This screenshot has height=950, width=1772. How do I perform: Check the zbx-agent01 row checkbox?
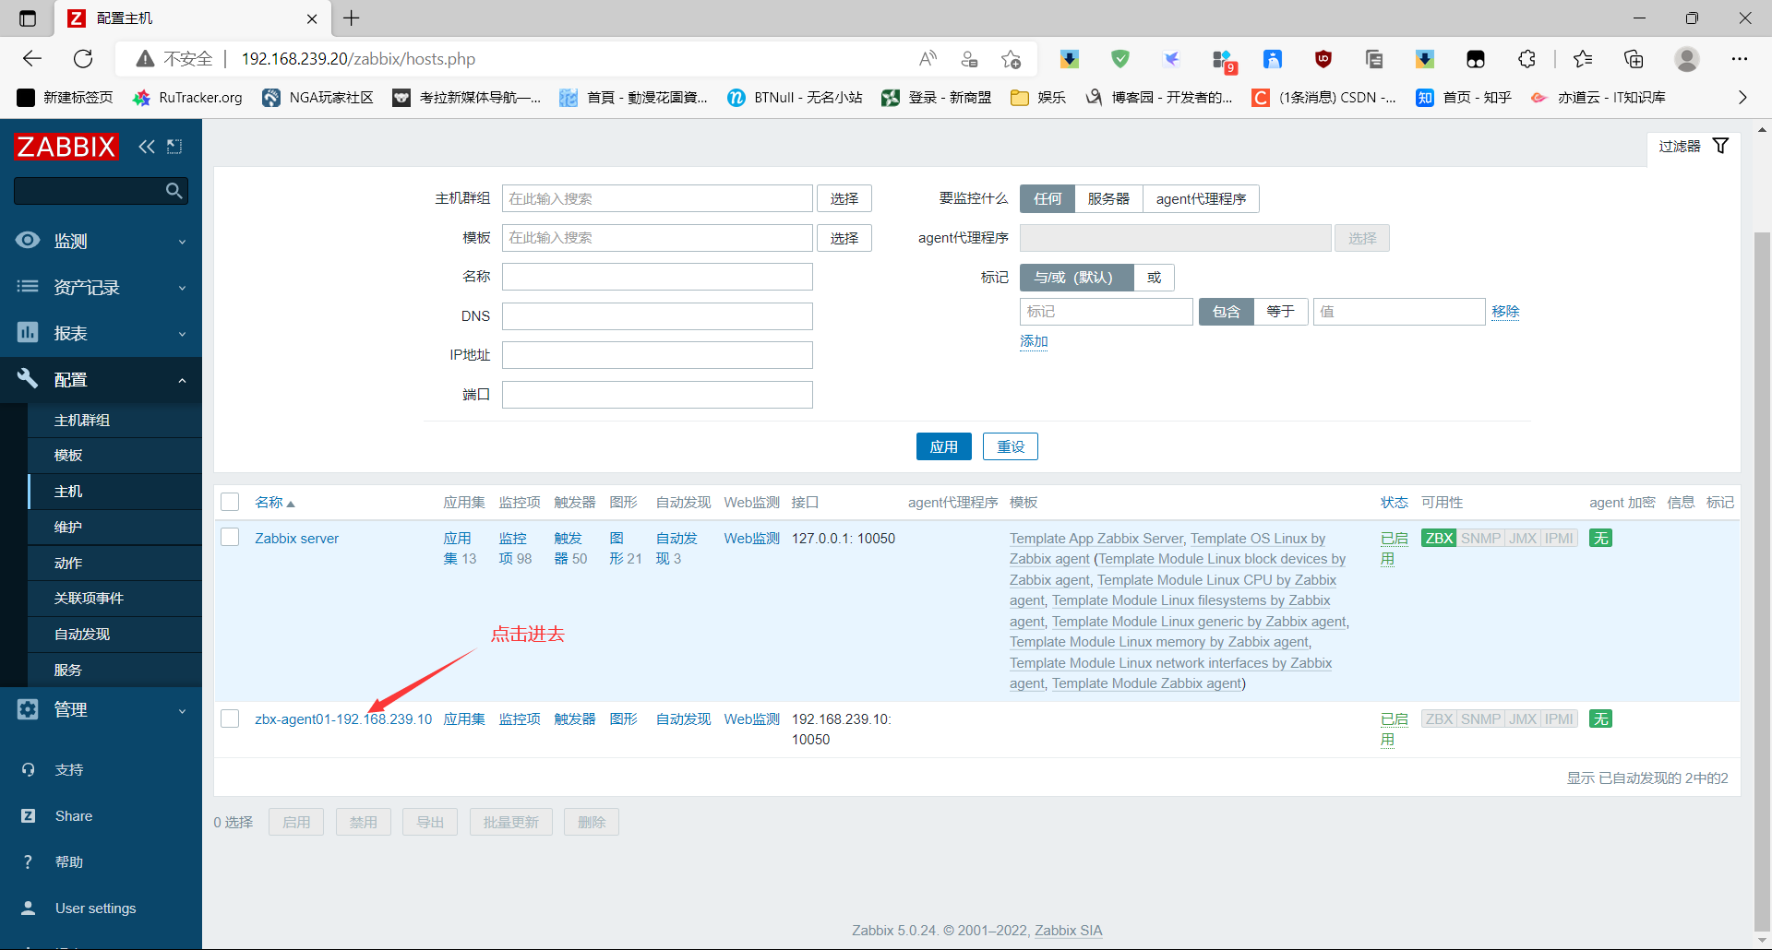[231, 718]
